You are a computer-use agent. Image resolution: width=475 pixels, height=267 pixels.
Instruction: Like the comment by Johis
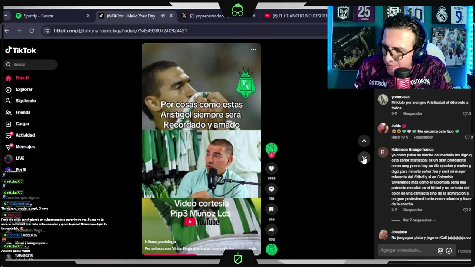467,137
